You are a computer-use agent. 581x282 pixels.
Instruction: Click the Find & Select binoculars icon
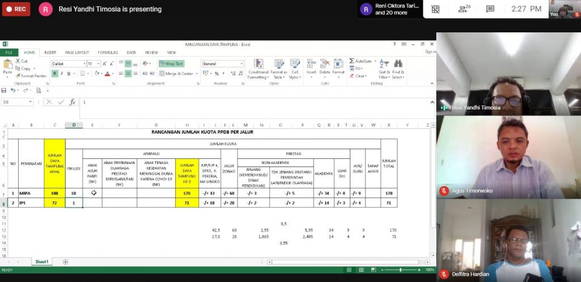click(x=398, y=64)
